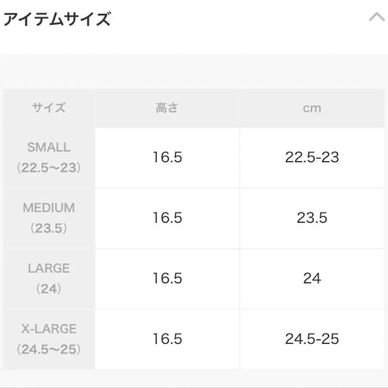Click the 24.5-25 cm cell
This screenshot has width=388, height=388.
coord(312,339)
